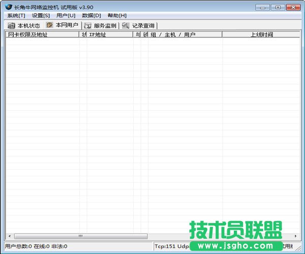Minimize the 长角牛网络监控机 window
Image resolution: width=305 pixels, height=254 pixels.
(x=262, y=8)
